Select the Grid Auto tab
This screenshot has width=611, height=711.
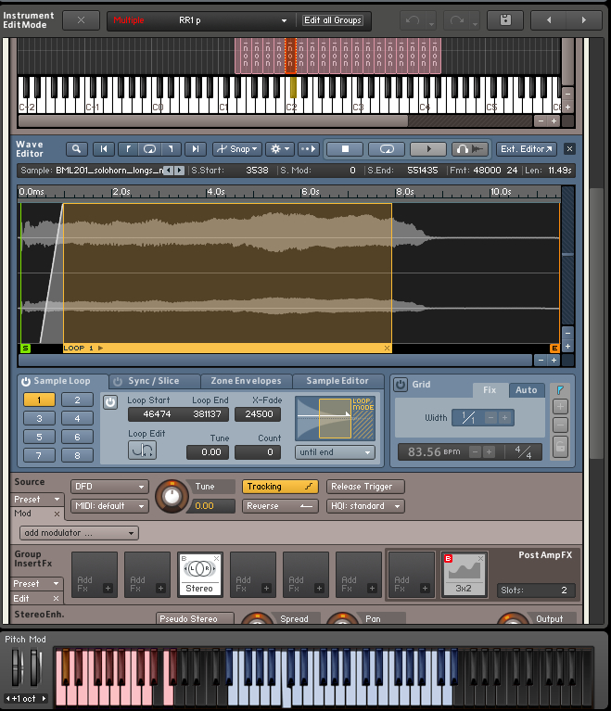tap(527, 390)
